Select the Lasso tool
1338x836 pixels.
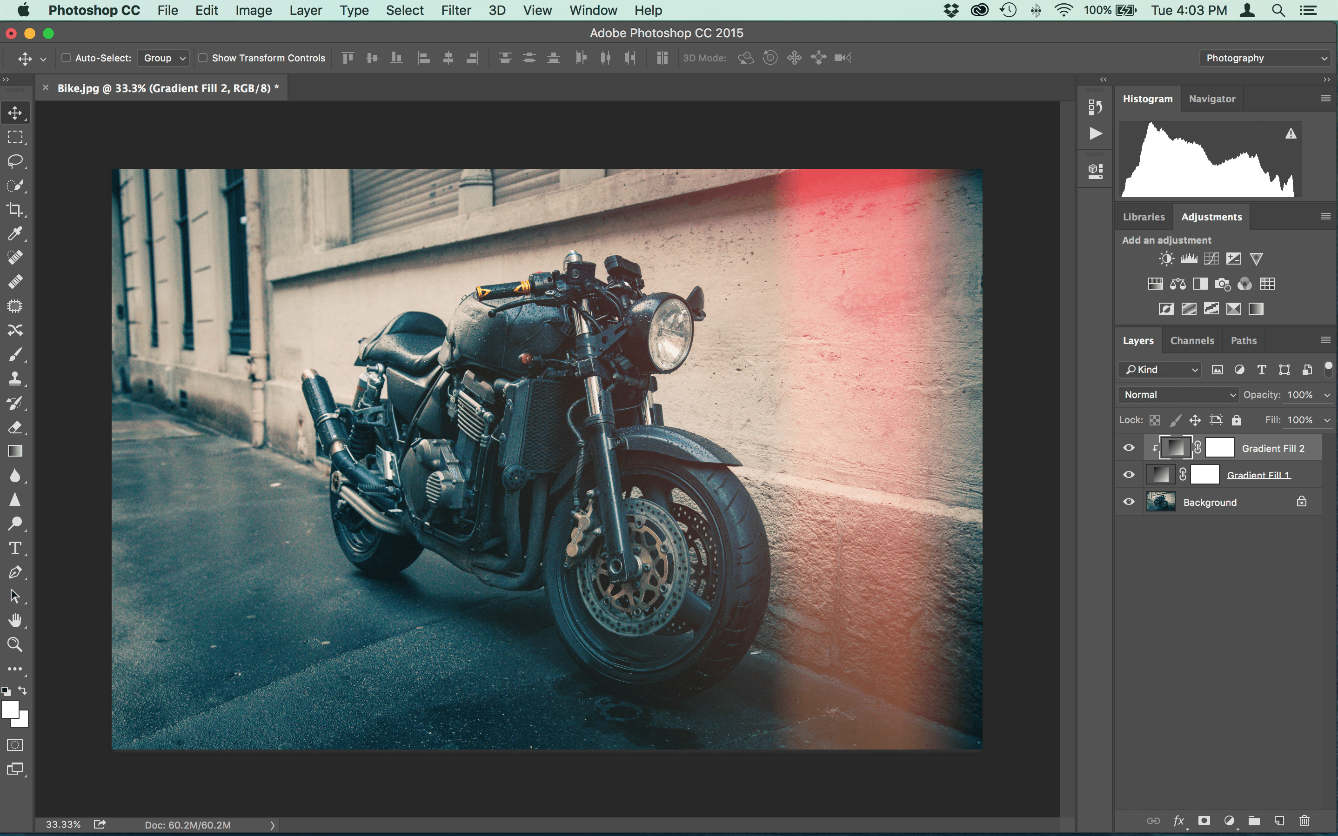(14, 161)
